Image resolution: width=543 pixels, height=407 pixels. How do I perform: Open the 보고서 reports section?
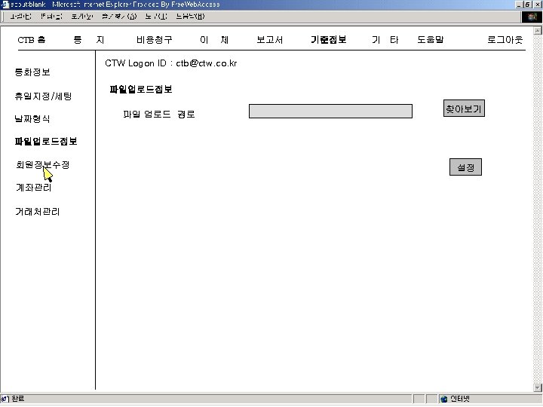(269, 40)
